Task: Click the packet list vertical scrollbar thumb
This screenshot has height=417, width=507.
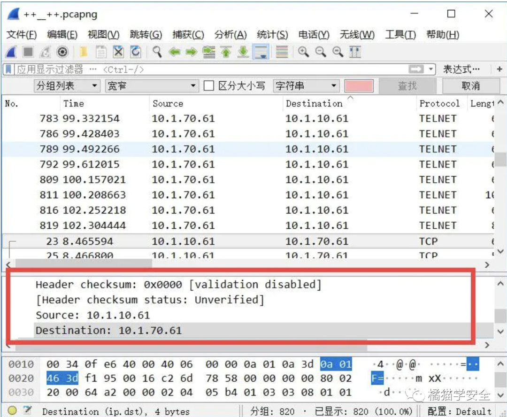Action: coord(500,159)
